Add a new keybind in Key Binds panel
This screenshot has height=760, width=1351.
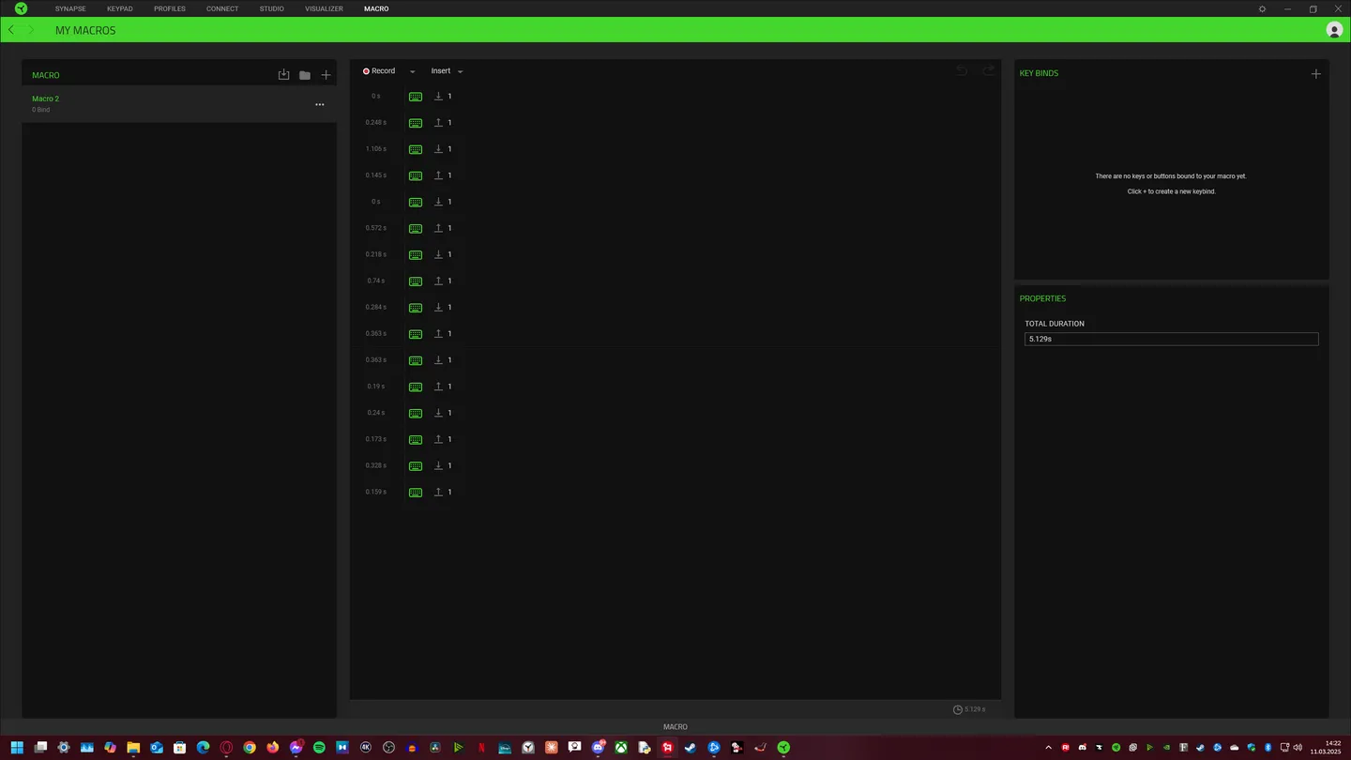tap(1315, 73)
